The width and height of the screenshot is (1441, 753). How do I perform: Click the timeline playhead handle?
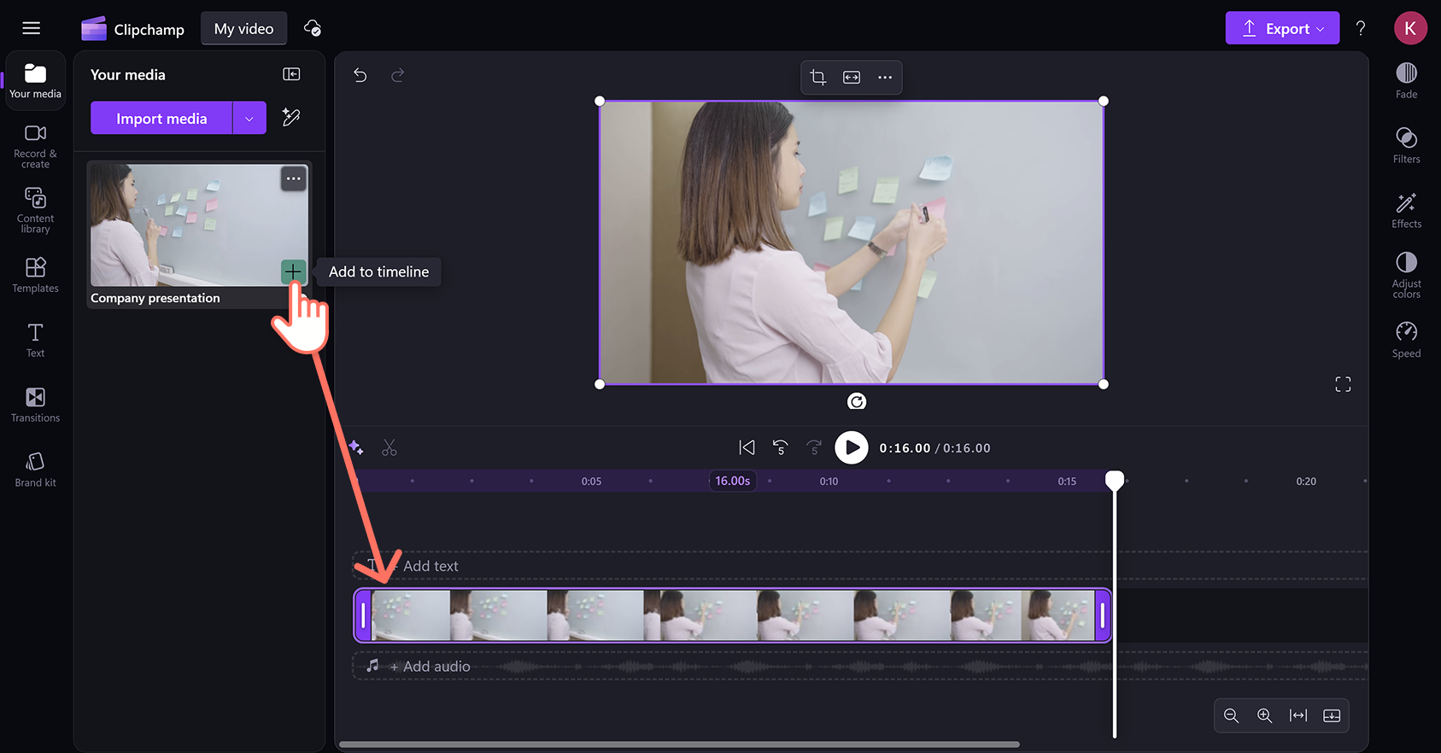click(x=1115, y=480)
